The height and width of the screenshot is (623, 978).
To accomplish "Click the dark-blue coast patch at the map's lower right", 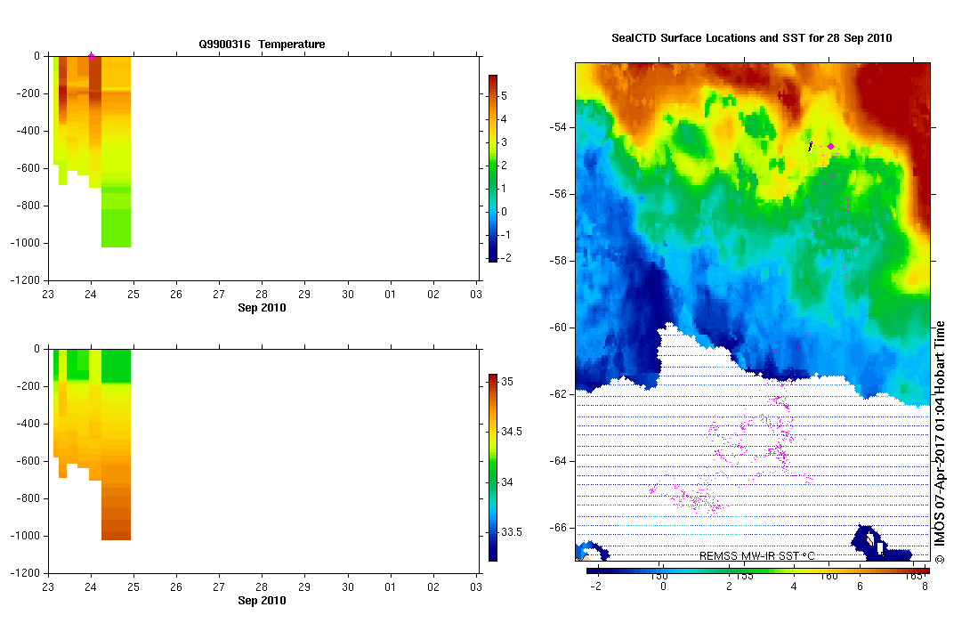I will pos(879,545).
